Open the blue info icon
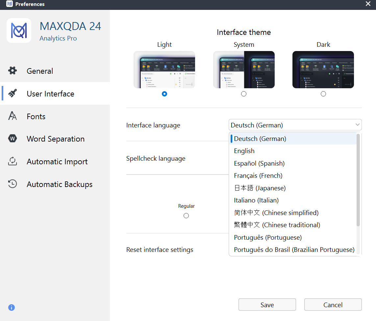376x321 pixels. point(12,308)
